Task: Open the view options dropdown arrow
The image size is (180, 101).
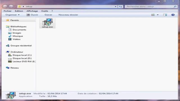Action: 158,15
